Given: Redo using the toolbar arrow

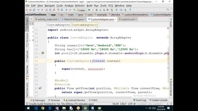Looking at the screenshot, I should 42,10.
